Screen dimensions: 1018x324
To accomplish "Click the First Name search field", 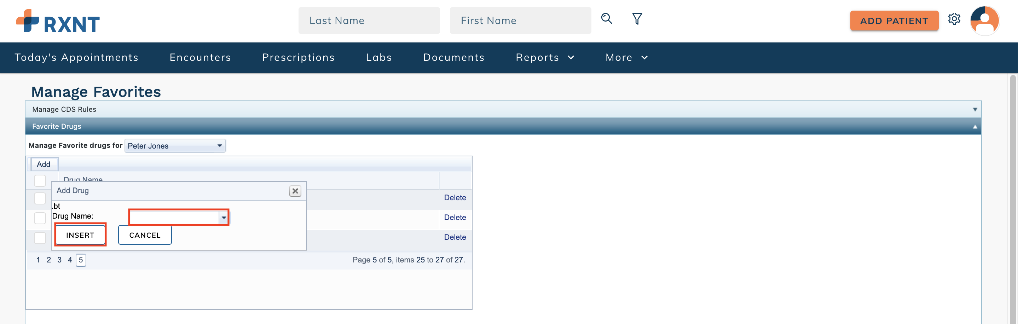I will pyautogui.click(x=520, y=21).
